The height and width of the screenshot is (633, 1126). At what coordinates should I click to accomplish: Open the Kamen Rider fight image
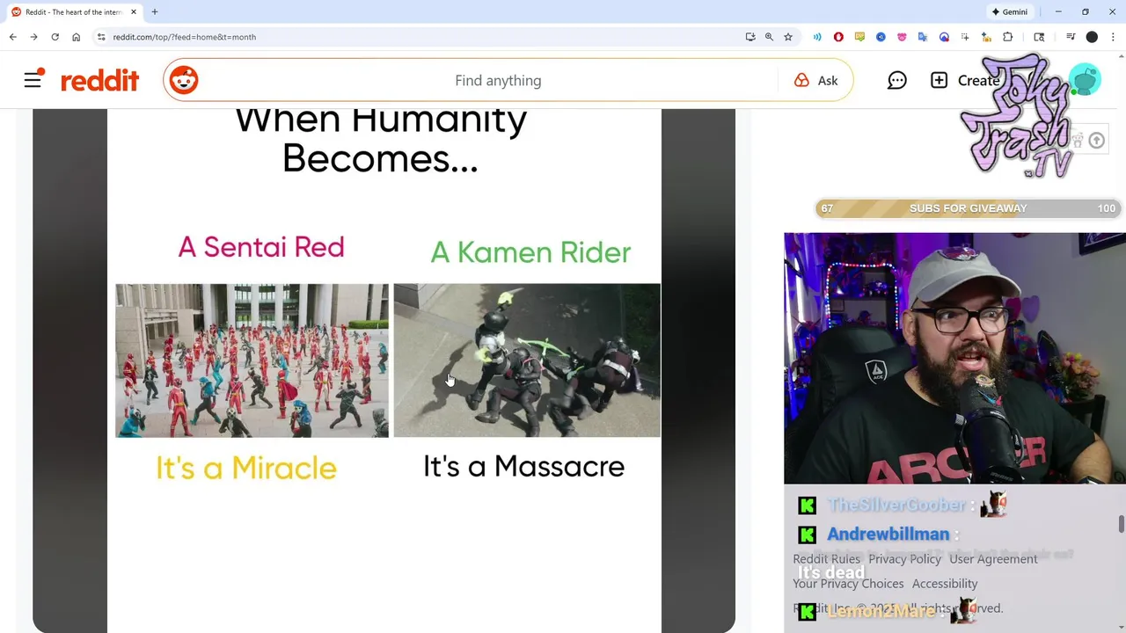[527, 360]
